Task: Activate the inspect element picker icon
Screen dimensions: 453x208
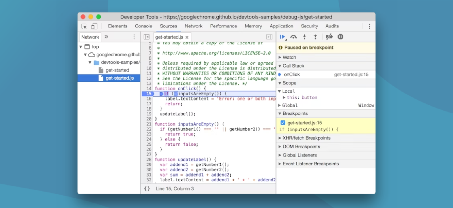Action: tap(84, 26)
